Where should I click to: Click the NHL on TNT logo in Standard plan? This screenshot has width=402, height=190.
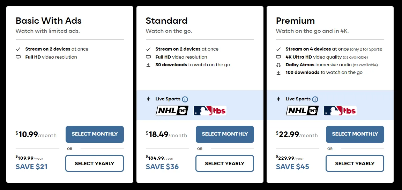click(x=172, y=111)
